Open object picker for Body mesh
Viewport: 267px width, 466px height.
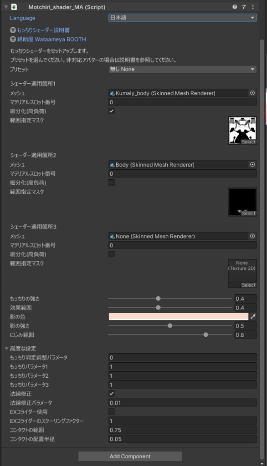point(252,165)
